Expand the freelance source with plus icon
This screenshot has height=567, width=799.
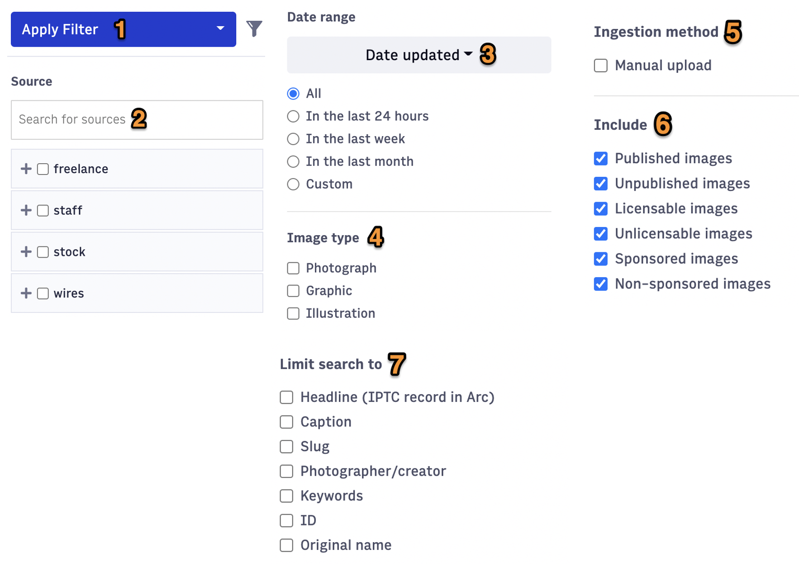(x=26, y=169)
